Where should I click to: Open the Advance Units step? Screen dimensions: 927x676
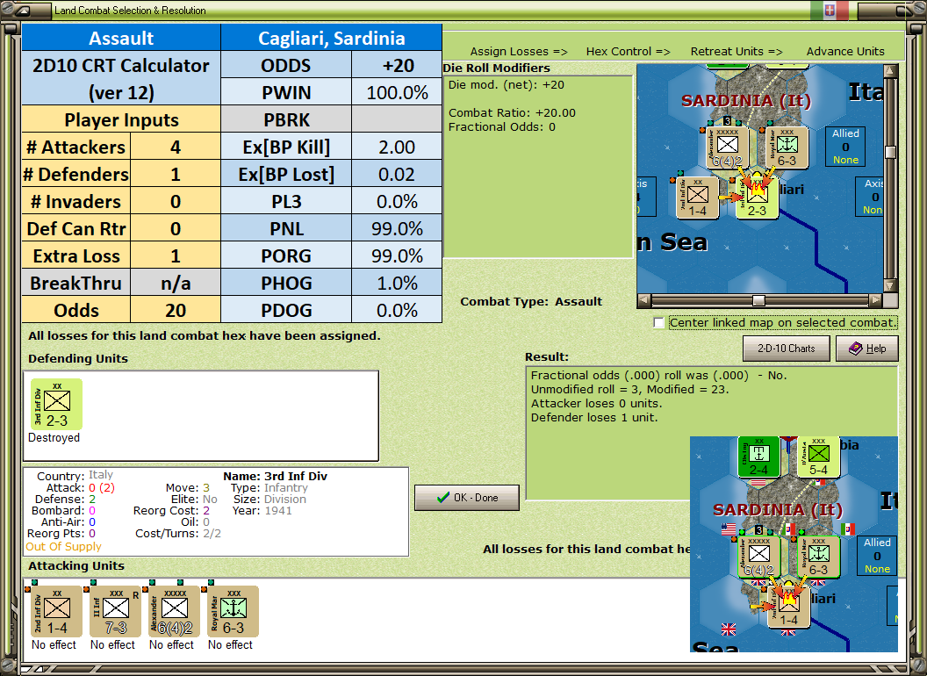pos(845,52)
